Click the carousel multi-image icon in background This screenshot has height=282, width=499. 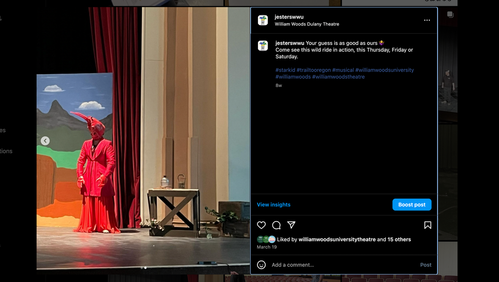pyautogui.click(x=450, y=15)
